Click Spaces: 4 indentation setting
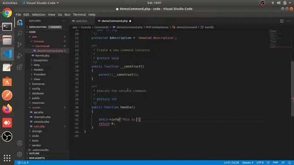This screenshot has height=165, width=294. coord(248,163)
